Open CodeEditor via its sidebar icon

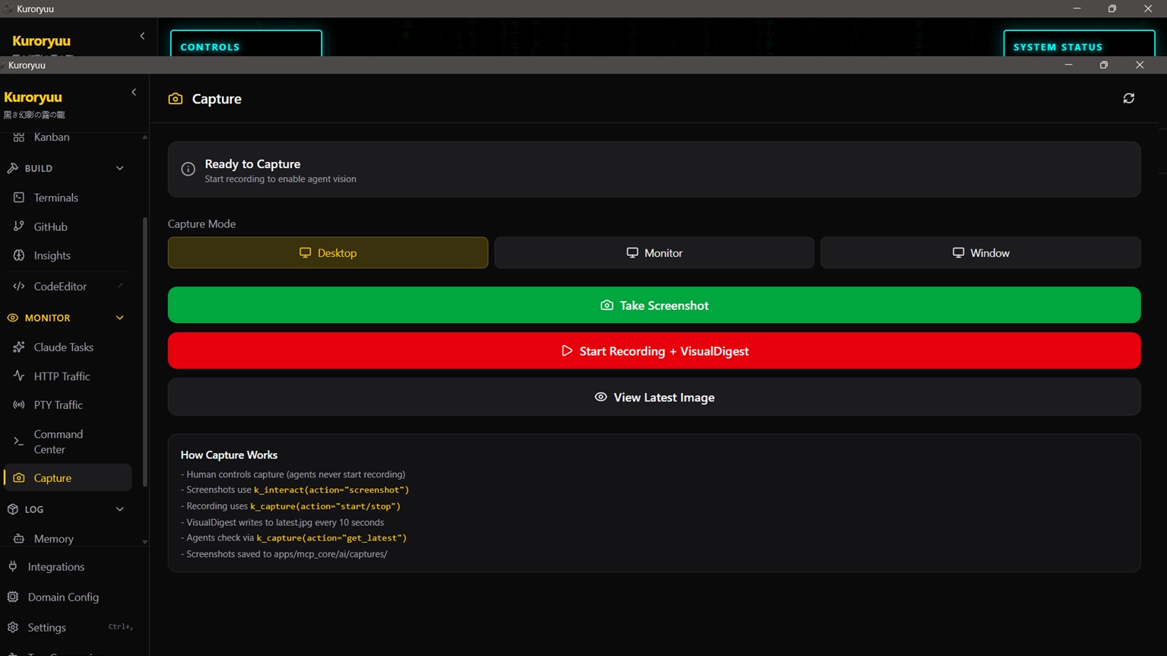[x=19, y=287]
